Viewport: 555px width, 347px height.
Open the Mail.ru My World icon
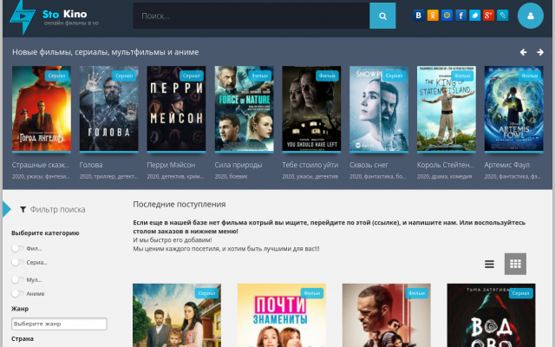click(447, 16)
